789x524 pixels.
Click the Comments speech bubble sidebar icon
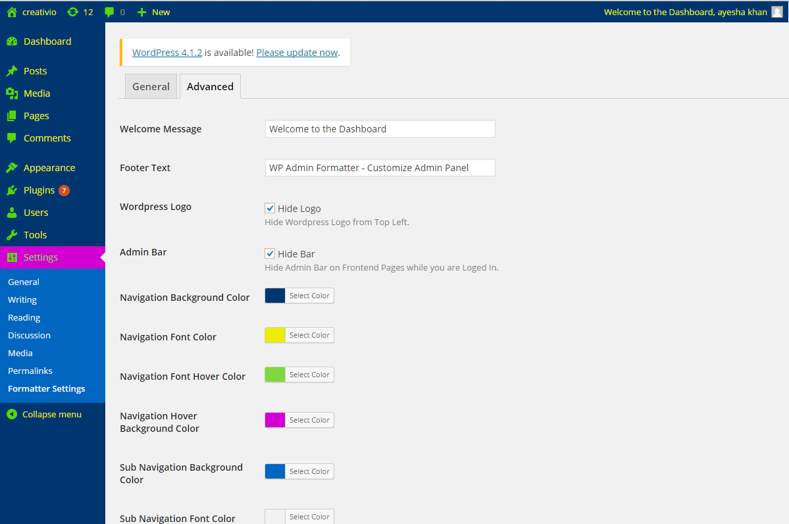[x=12, y=138]
